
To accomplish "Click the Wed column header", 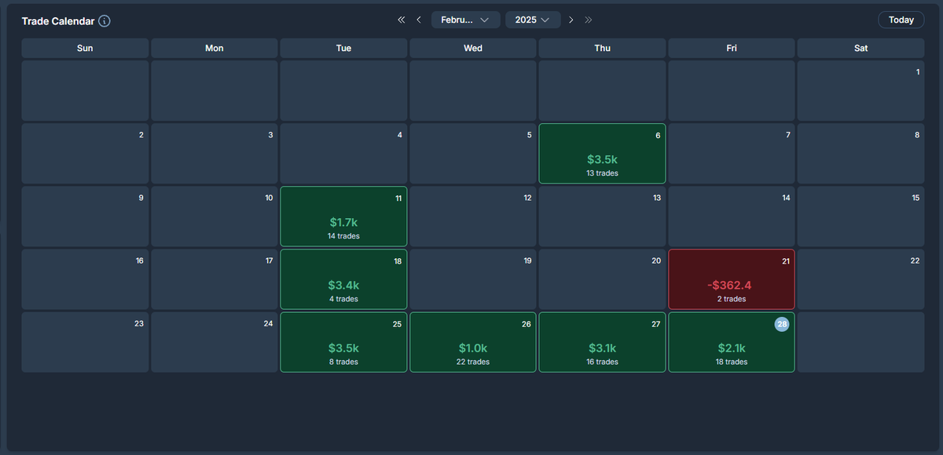I will (473, 48).
